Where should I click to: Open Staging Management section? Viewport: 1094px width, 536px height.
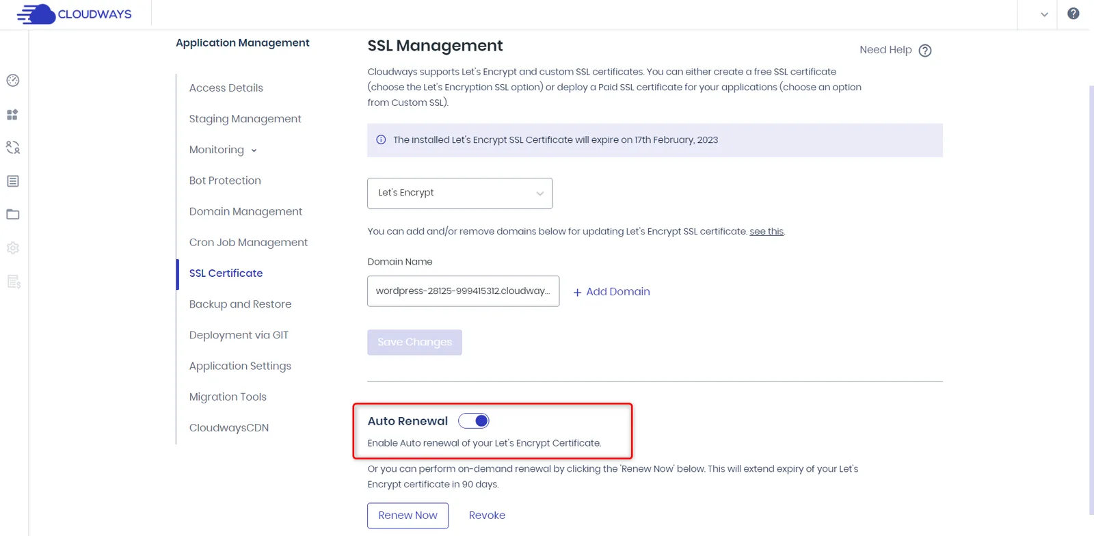point(245,119)
